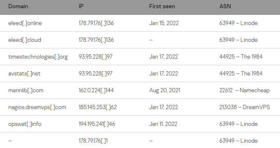Viewport: 280px width, 148px height.
Task: Select the eleed[.]cloud domain cell
Action: click(24, 40)
